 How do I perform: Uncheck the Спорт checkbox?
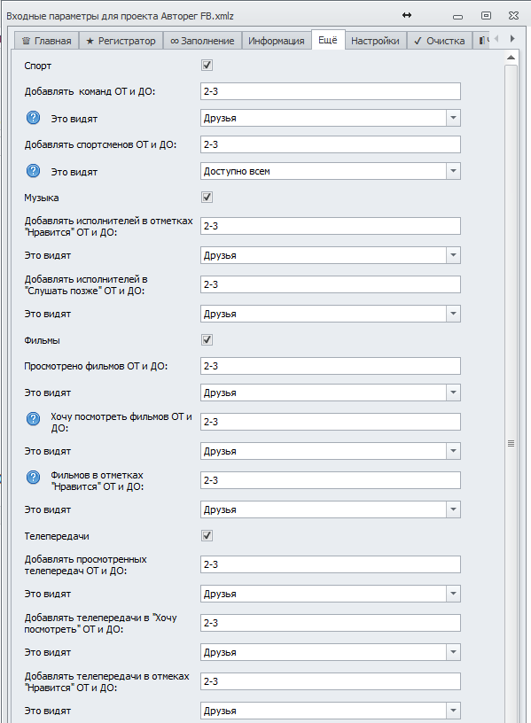(x=207, y=65)
